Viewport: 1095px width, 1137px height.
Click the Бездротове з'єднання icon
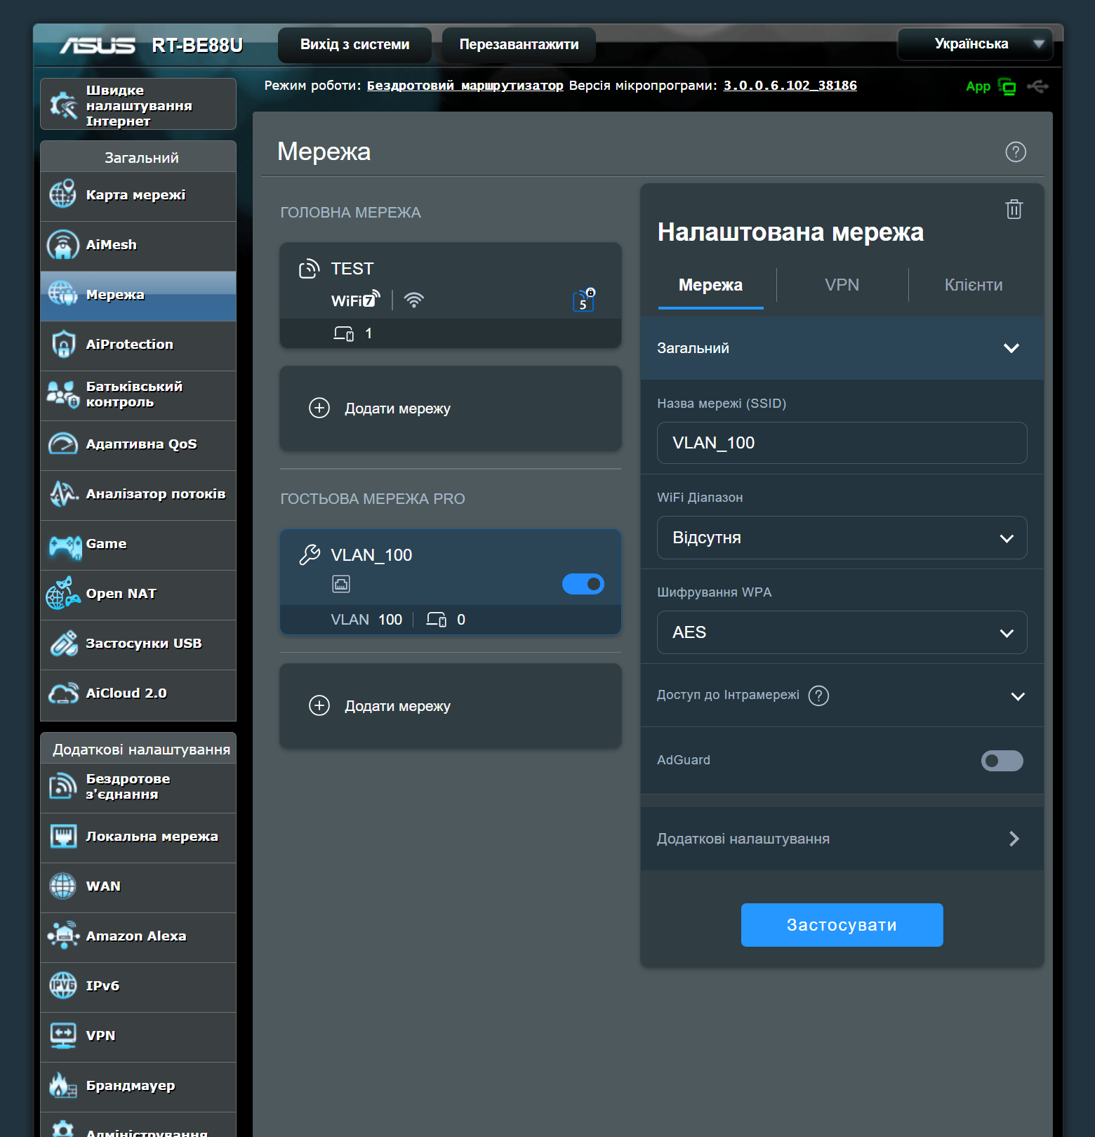62,786
